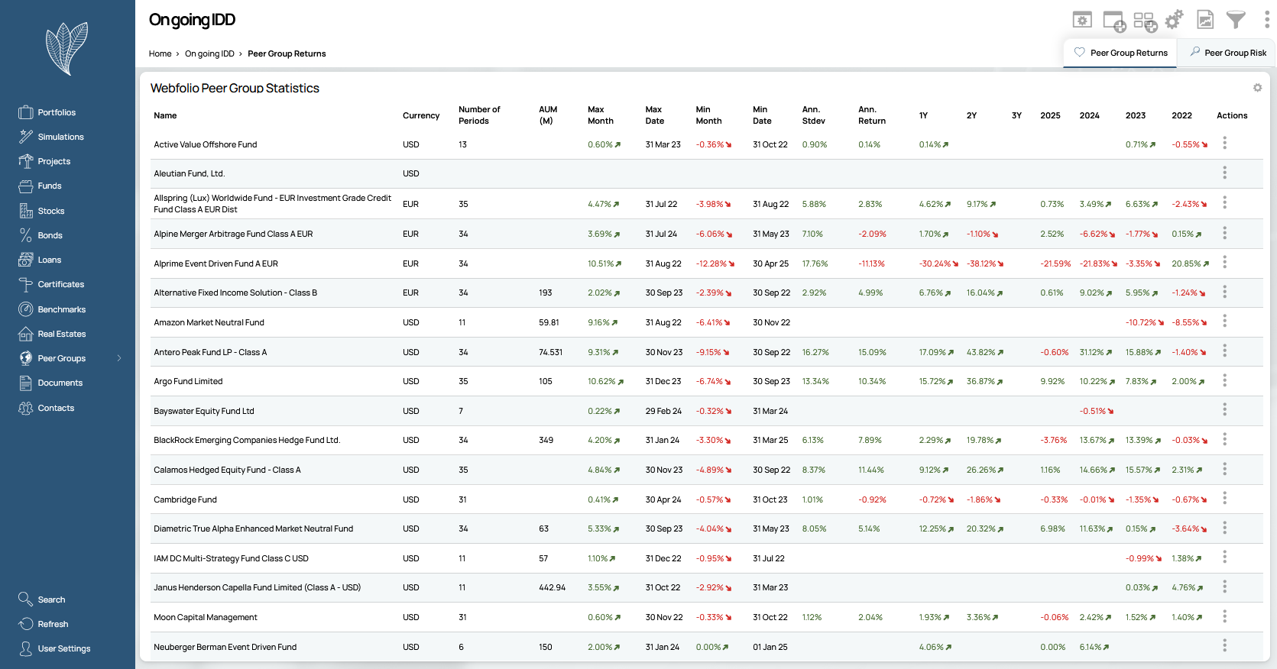Open Portfolios in the sidebar

[x=57, y=112]
